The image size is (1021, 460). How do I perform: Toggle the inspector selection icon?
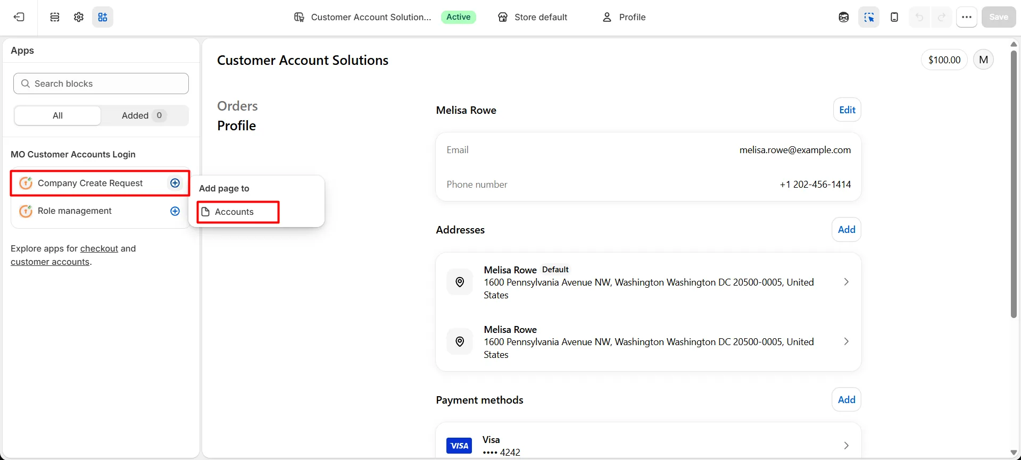coord(869,17)
